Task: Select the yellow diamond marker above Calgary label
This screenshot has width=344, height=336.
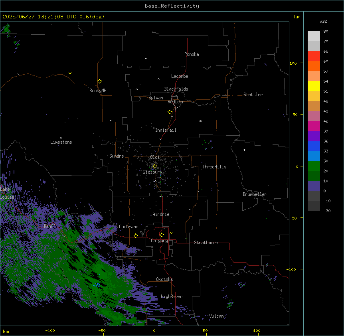Action: pyautogui.click(x=162, y=235)
